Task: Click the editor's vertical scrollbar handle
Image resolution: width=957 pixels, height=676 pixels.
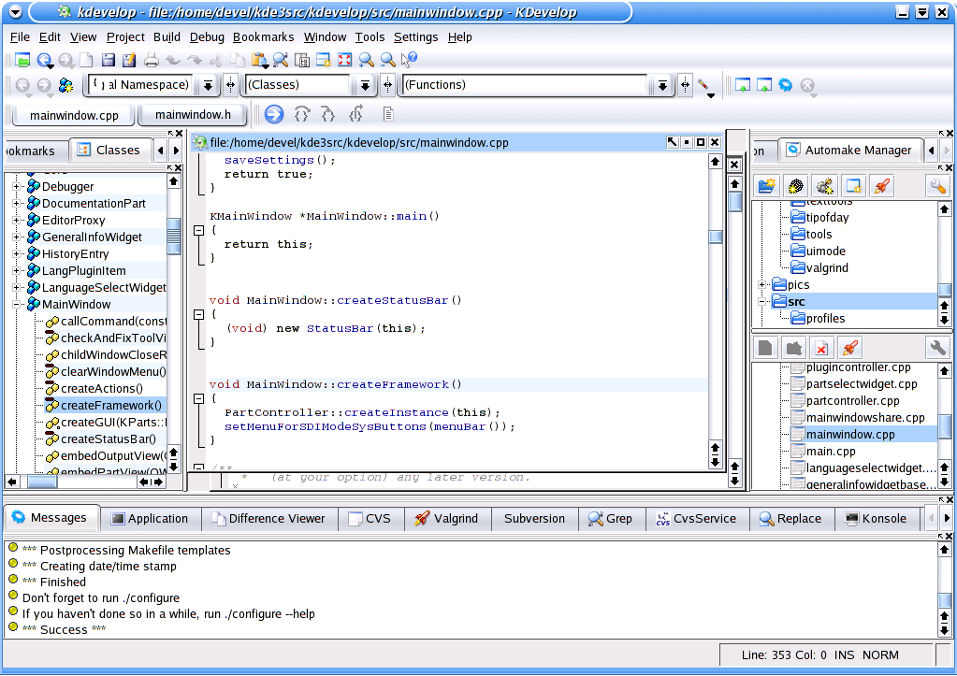Action: (715, 237)
